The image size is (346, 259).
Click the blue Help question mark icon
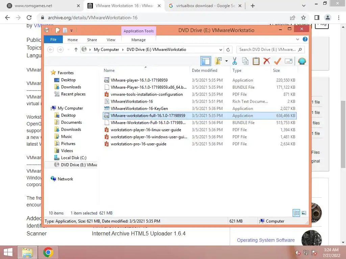tap(305, 39)
